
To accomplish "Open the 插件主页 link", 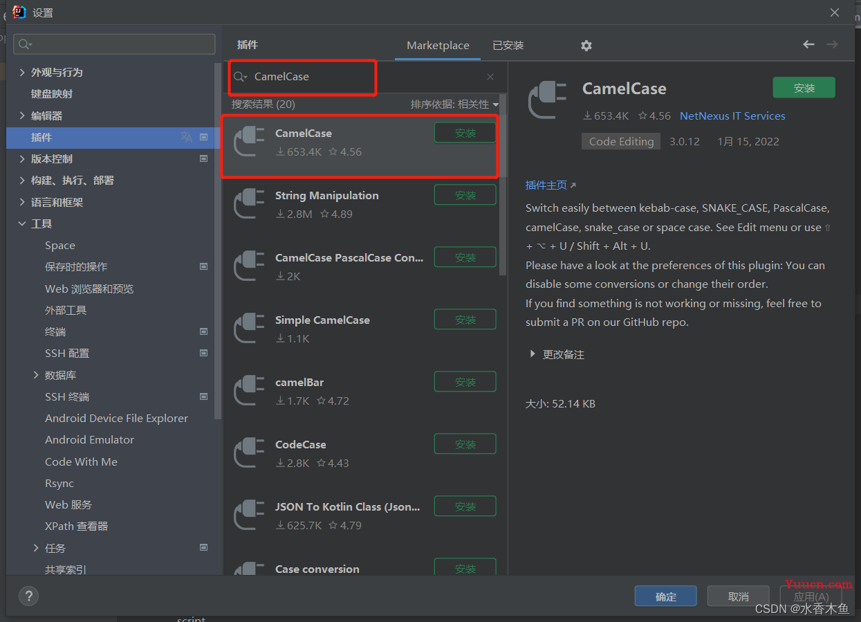I will [x=550, y=185].
